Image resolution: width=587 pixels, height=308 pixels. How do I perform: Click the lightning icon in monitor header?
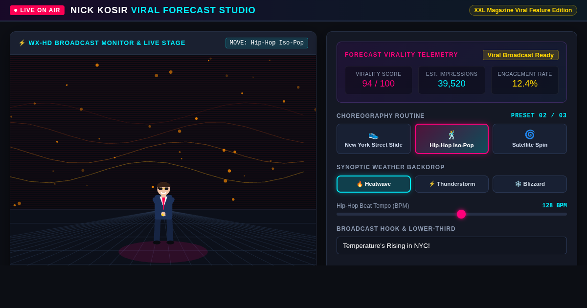pyautogui.click(x=22, y=43)
